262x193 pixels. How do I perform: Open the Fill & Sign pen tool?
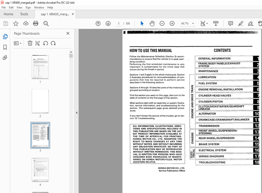251,24
